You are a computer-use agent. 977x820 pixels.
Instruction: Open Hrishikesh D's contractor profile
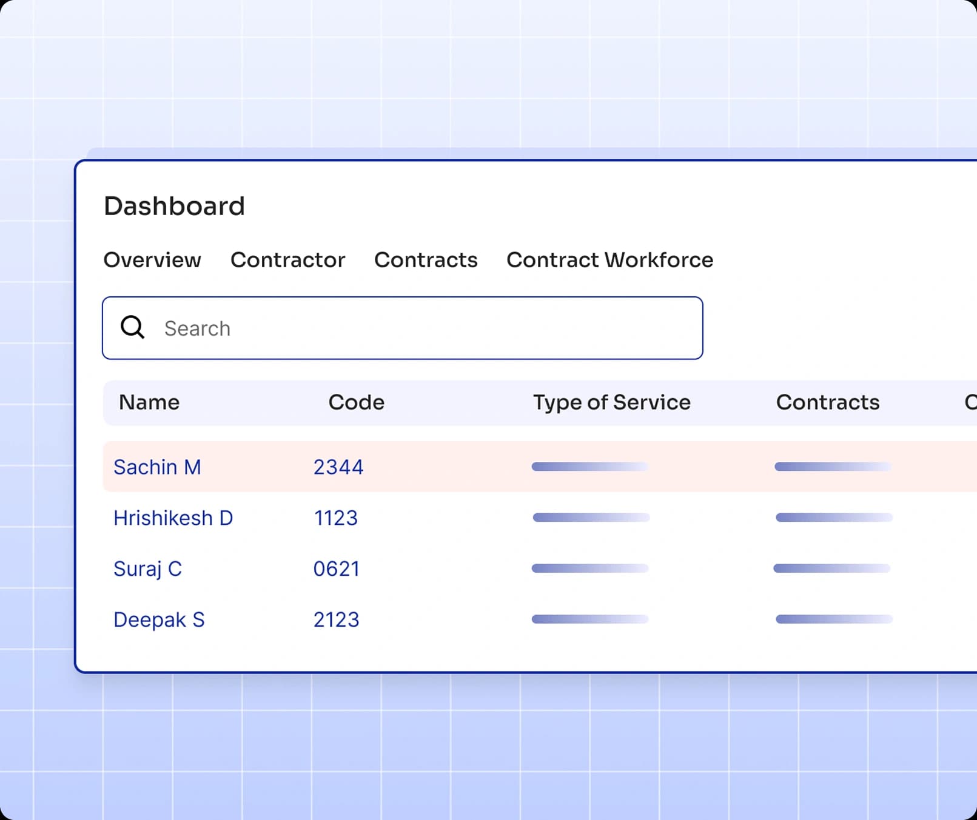tap(173, 518)
